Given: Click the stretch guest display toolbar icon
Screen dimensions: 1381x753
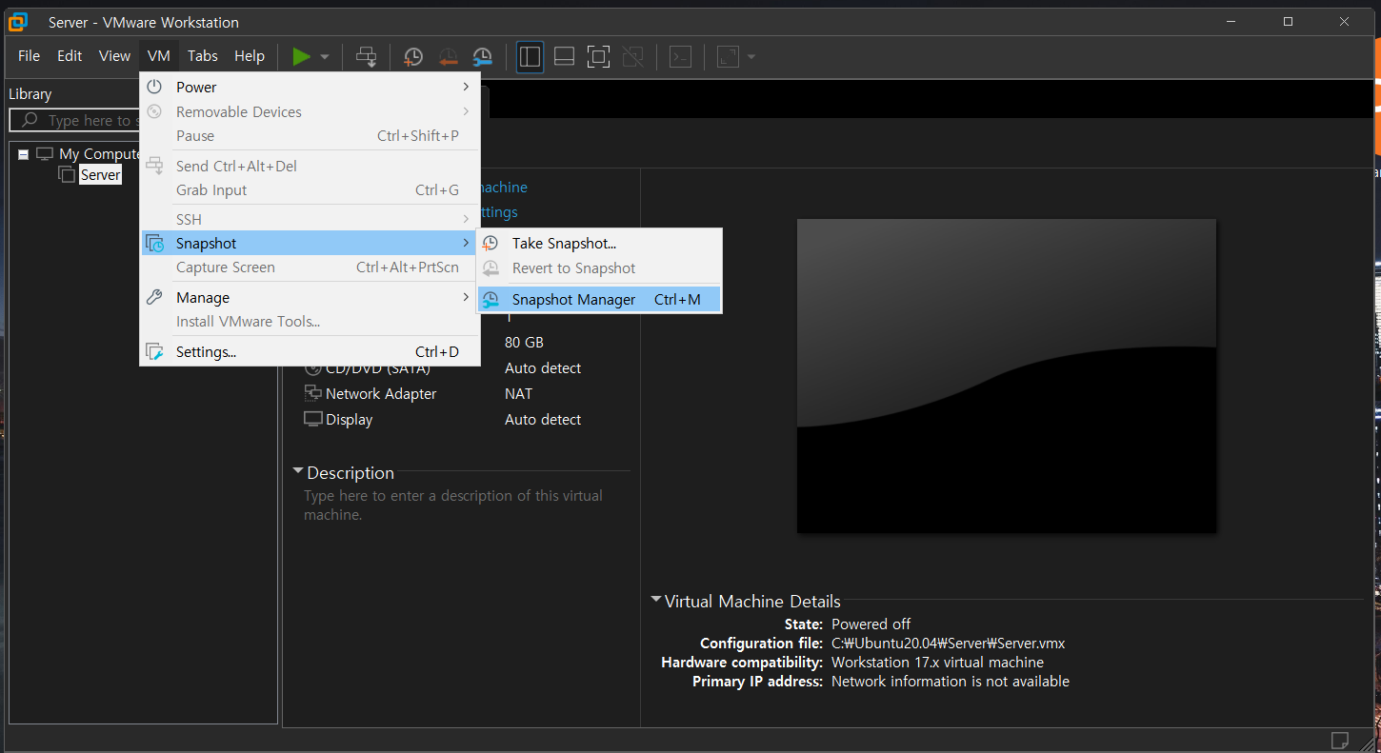Looking at the screenshot, I should 728,57.
